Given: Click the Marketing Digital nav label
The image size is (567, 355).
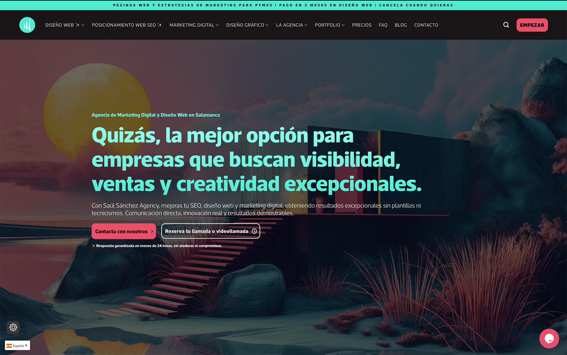Looking at the screenshot, I should point(192,25).
